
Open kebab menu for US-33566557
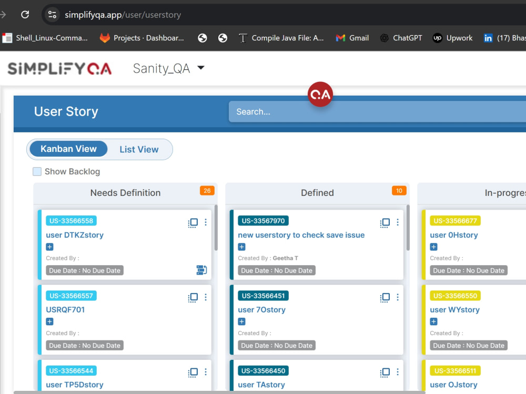click(x=206, y=297)
